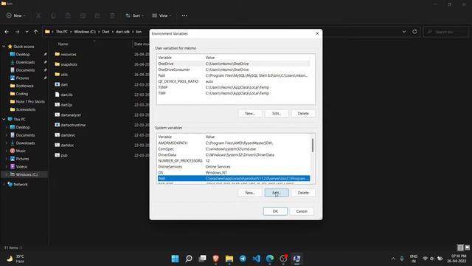Sort files by the Name column header

pos(63,44)
